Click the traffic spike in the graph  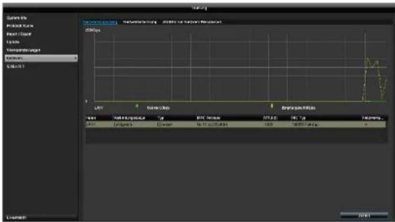(x=374, y=79)
